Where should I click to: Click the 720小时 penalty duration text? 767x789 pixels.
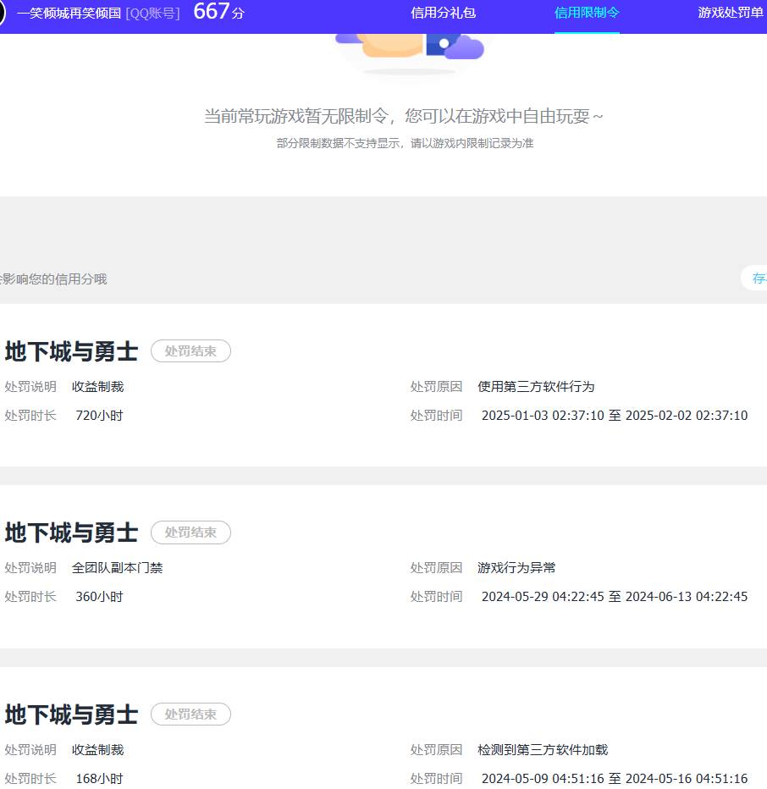tap(98, 416)
